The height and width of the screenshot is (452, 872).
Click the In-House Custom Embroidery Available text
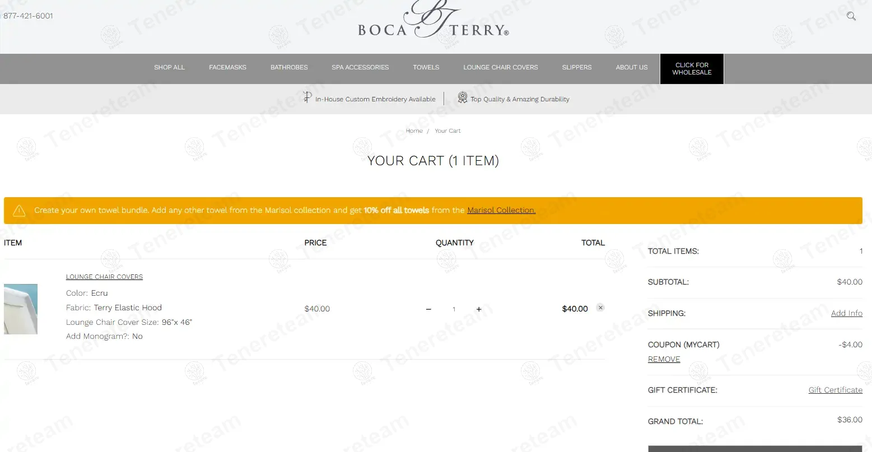[x=375, y=99]
